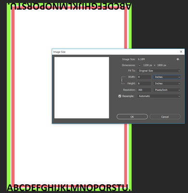
Task: Open the Resolution Pixels/Inch dropdown
Action: [x=167, y=90]
